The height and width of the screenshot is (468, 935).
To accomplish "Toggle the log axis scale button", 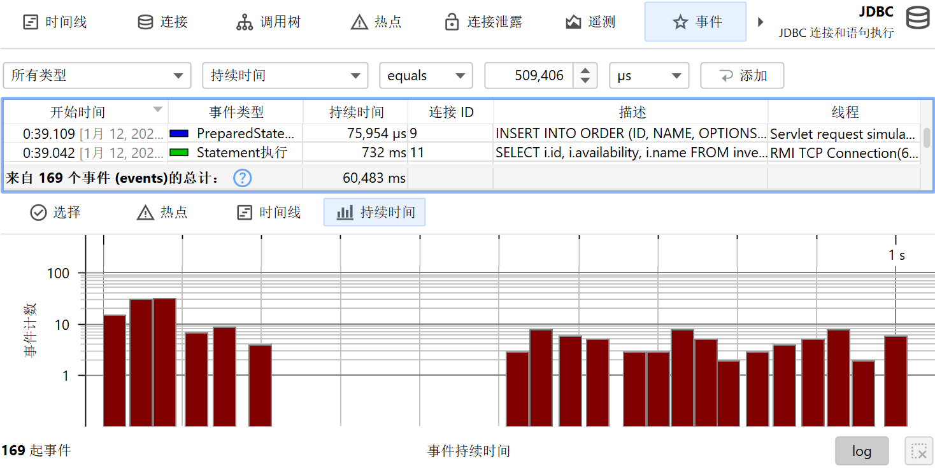I will 861,451.
